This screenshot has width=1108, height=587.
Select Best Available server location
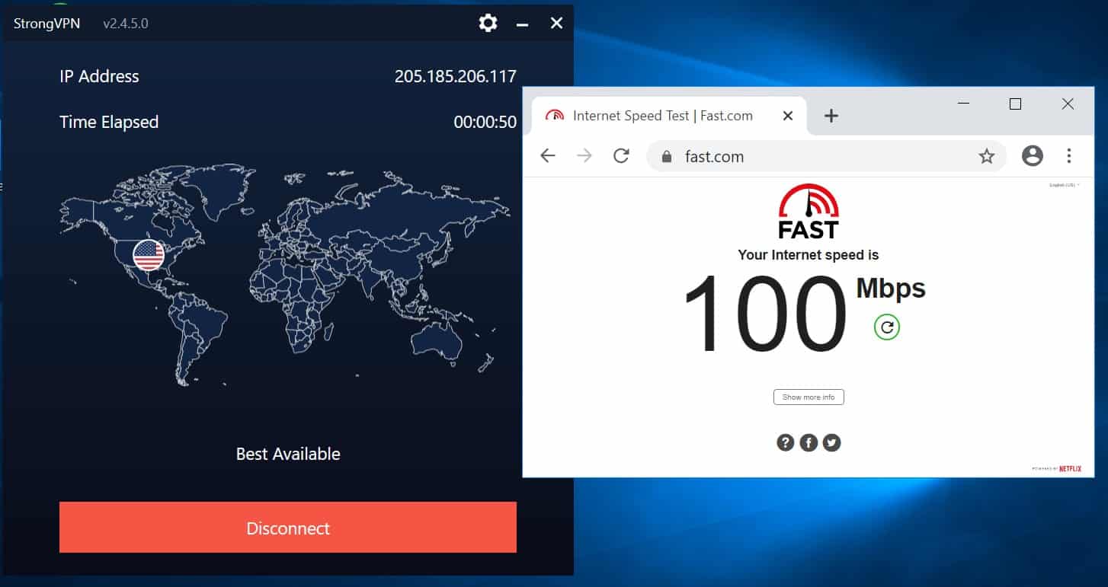tap(288, 454)
